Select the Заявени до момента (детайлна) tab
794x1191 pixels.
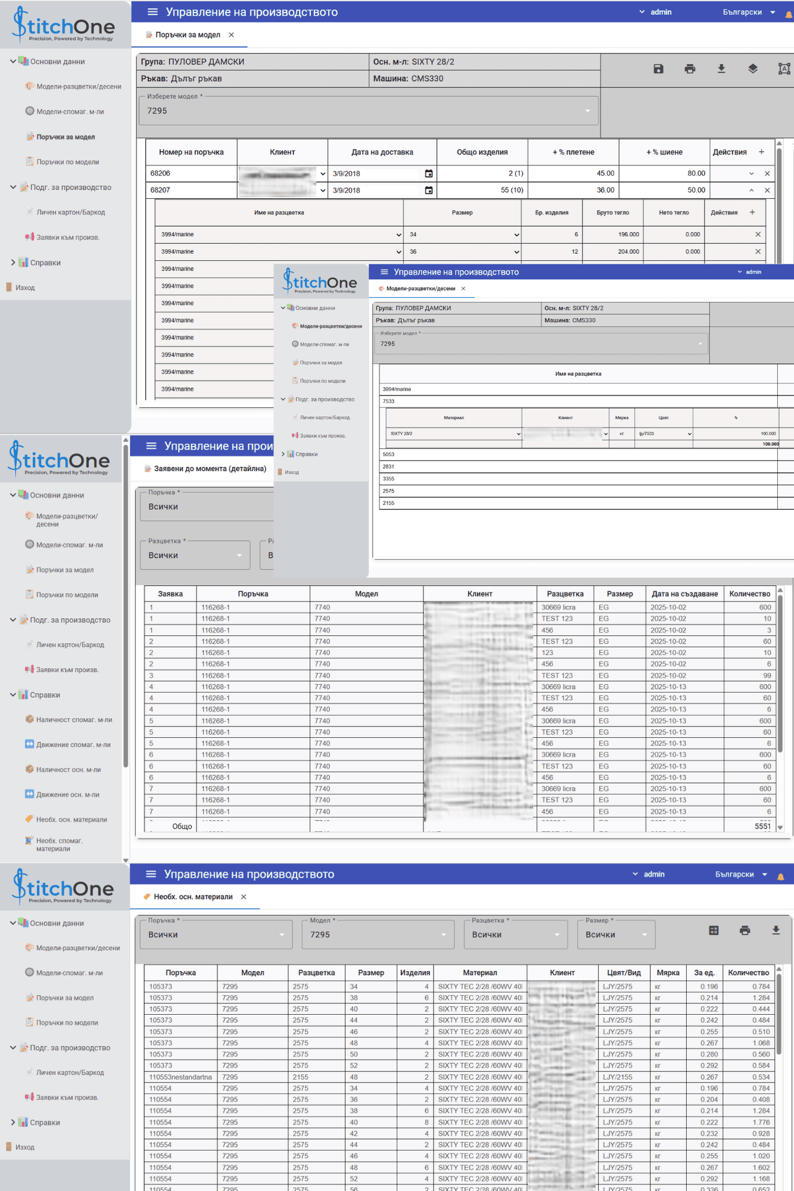tap(210, 469)
